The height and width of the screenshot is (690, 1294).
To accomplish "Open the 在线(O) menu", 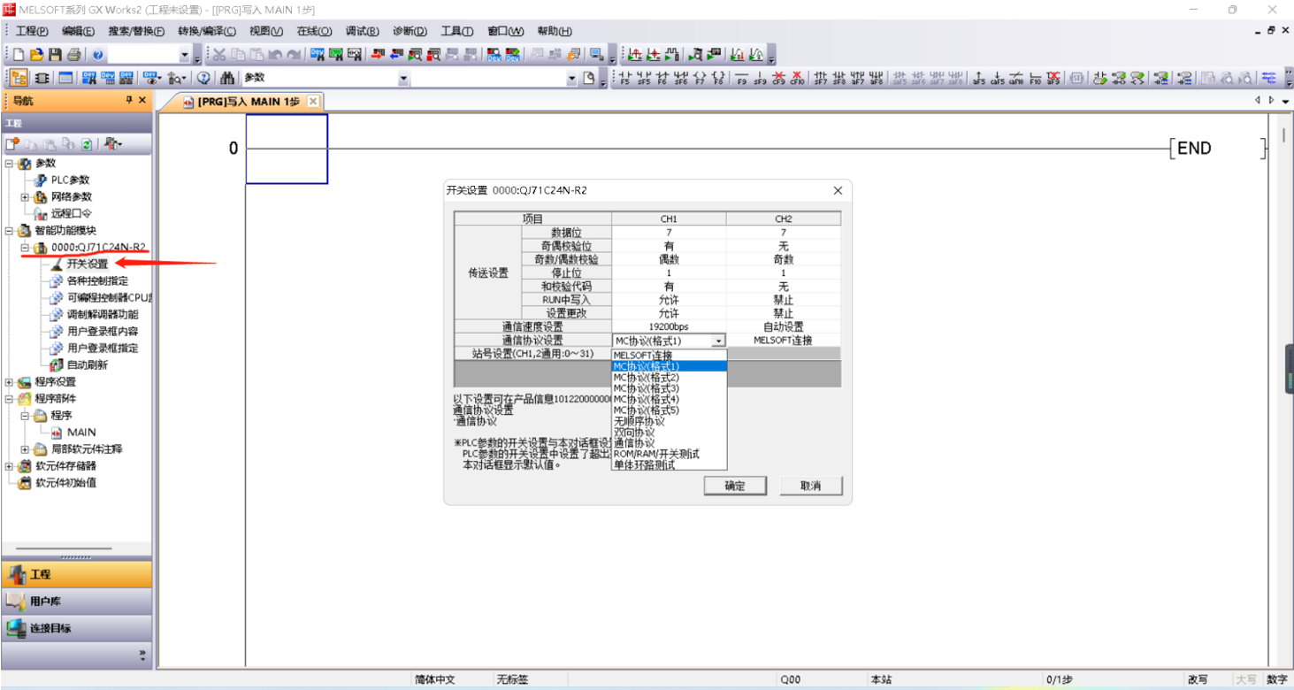I will point(314,31).
